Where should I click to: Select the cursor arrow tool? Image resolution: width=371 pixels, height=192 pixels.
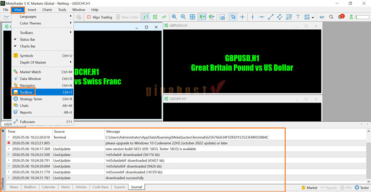pyautogui.click(x=233, y=17)
